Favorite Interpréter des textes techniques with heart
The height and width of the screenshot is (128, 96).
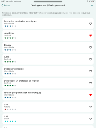tap(90, 23)
